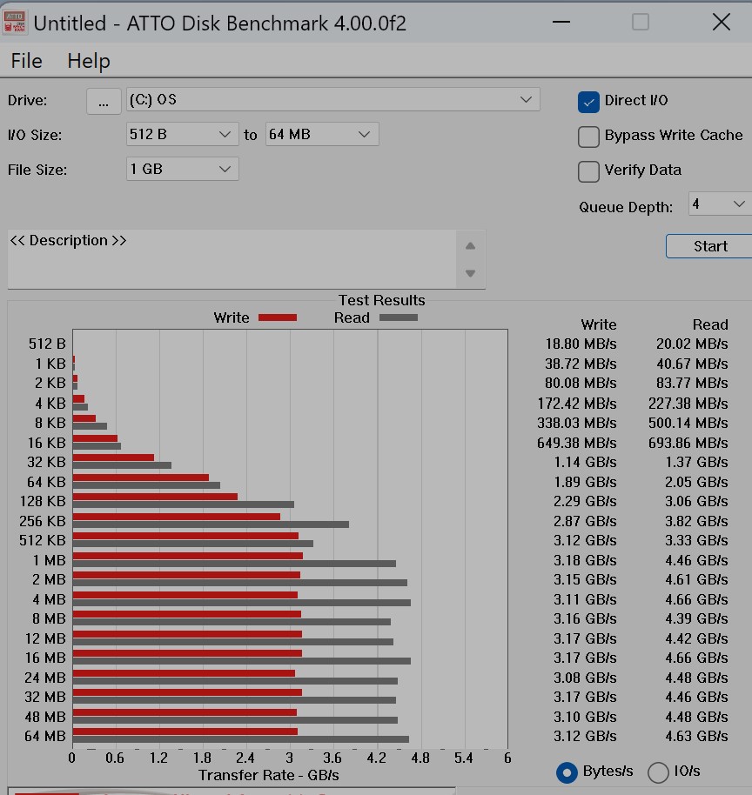Click the drive browse button with ellipsis

tap(104, 101)
